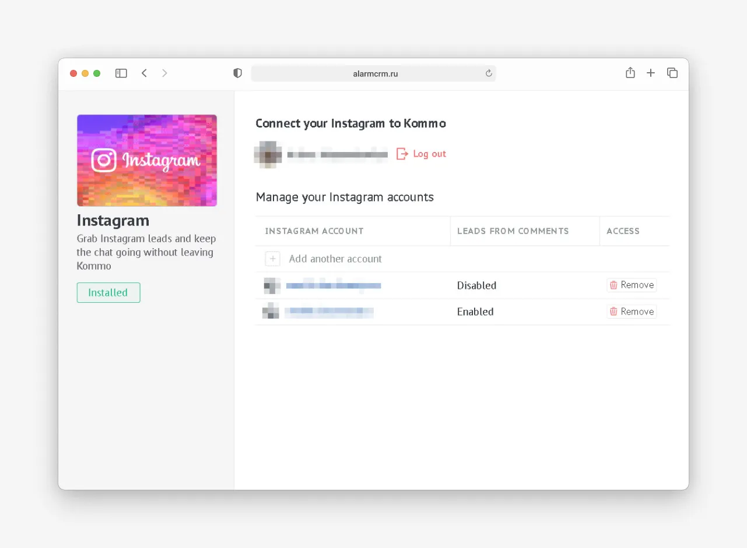This screenshot has height=548, width=747.
Task: Open the privacy shield icon
Action: click(237, 73)
